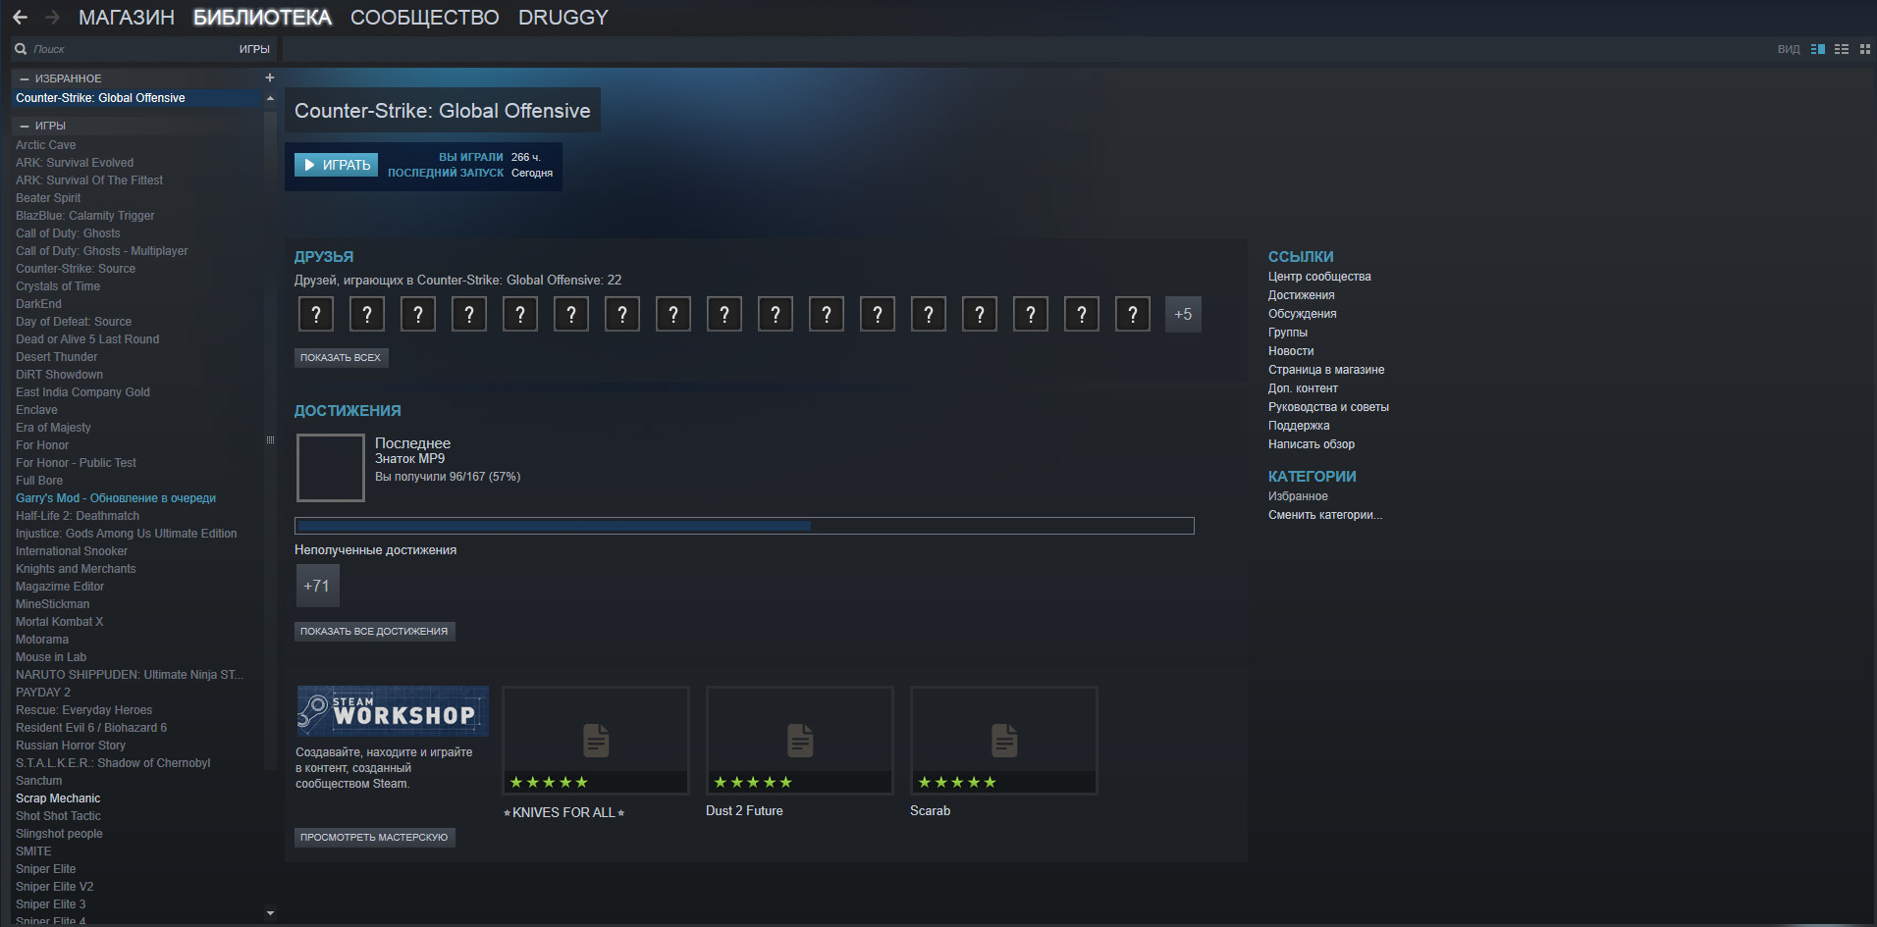Select Counter-Strike: Source
This screenshot has height=927, width=1877.
click(x=76, y=269)
